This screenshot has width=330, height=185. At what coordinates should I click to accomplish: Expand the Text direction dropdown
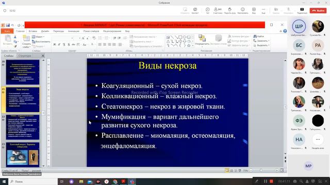[x=143, y=37]
